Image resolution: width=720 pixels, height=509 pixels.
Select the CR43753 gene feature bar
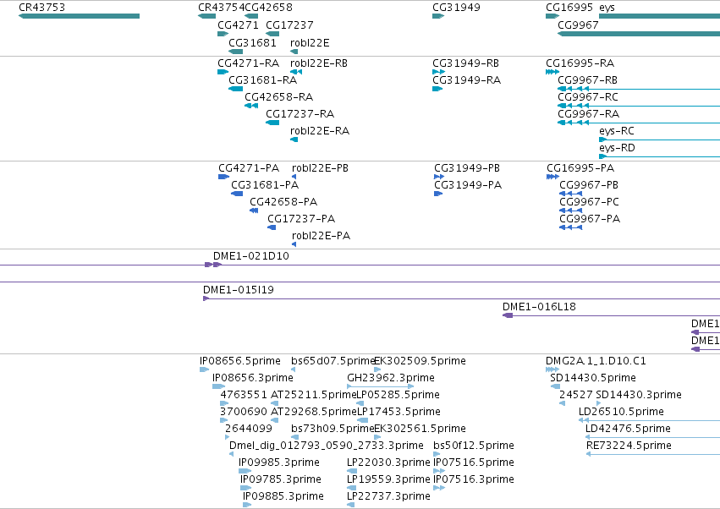[x=79, y=16]
